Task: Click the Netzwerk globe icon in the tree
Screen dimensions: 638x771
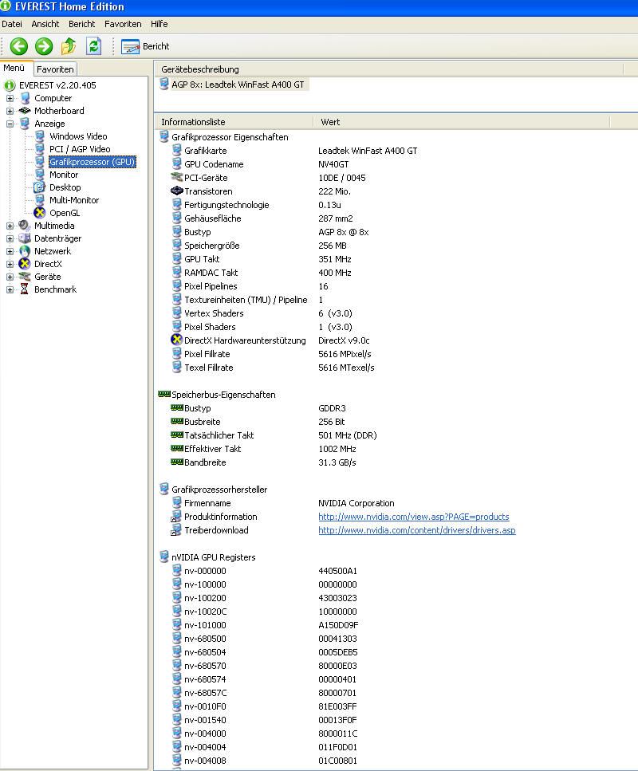Action: [x=25, y=251]
